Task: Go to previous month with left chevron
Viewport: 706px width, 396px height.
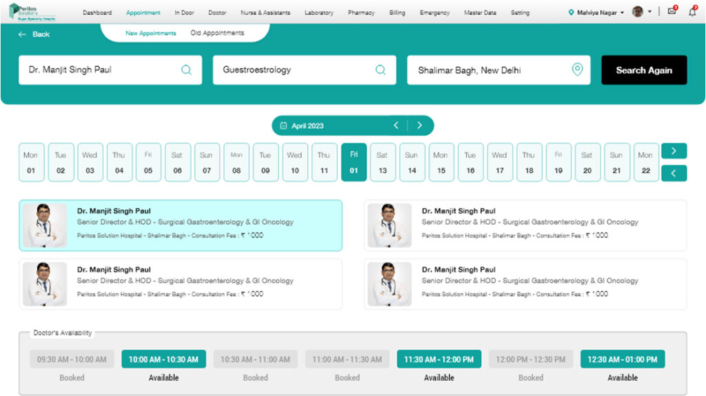Action: click(396, 125)
